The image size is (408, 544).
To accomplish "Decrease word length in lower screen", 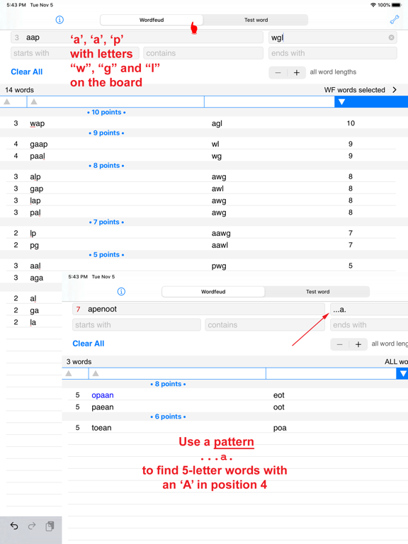I will pos(340,344).
